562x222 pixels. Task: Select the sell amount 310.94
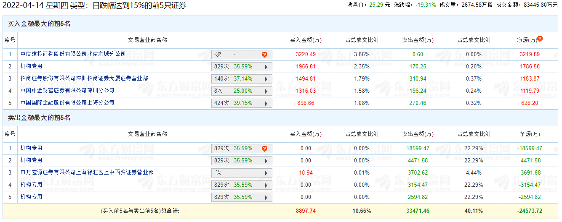coord(418,79)
